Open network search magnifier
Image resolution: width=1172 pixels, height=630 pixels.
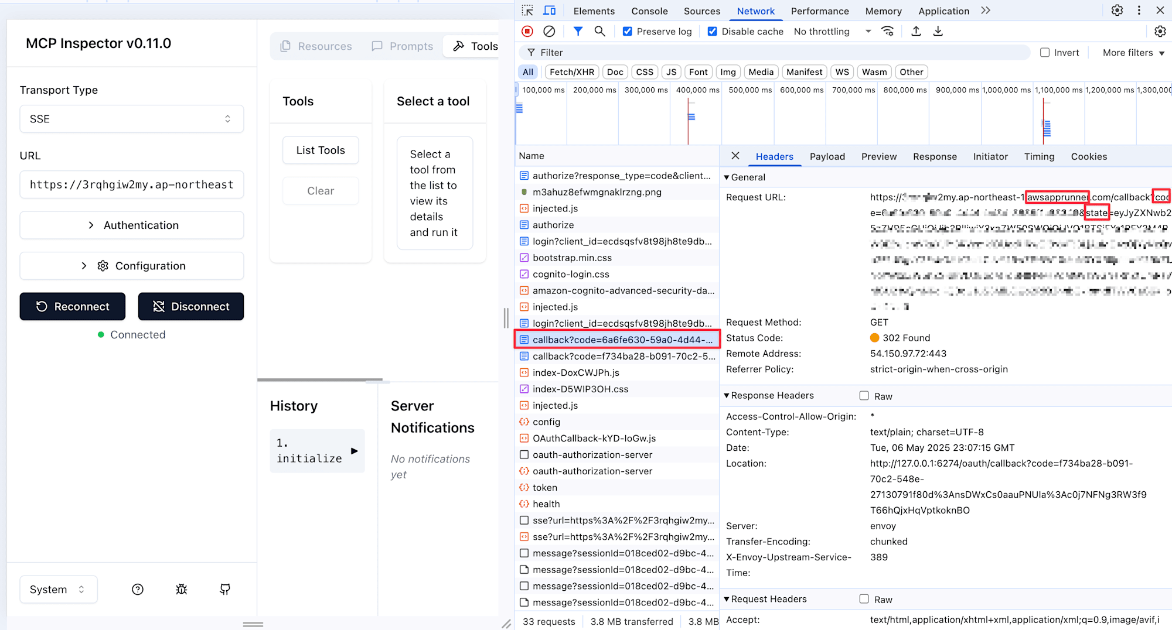[599, 32]
